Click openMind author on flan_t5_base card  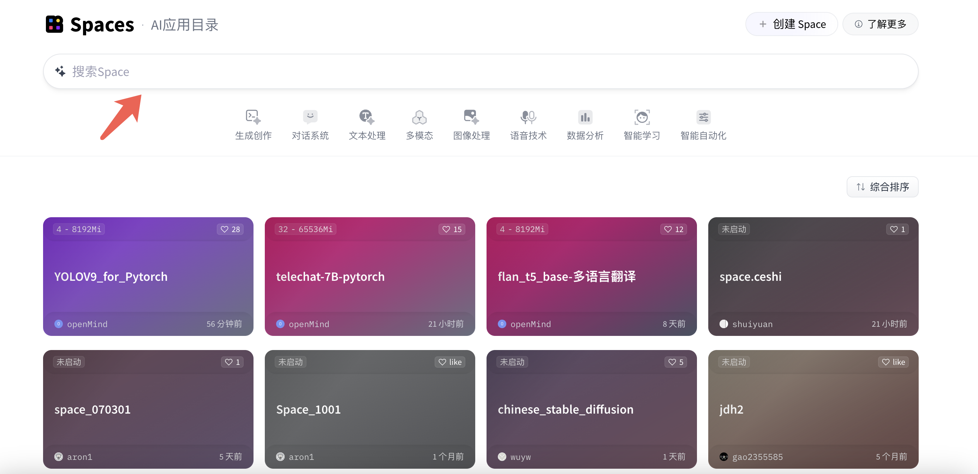click(x=530, y=324)
